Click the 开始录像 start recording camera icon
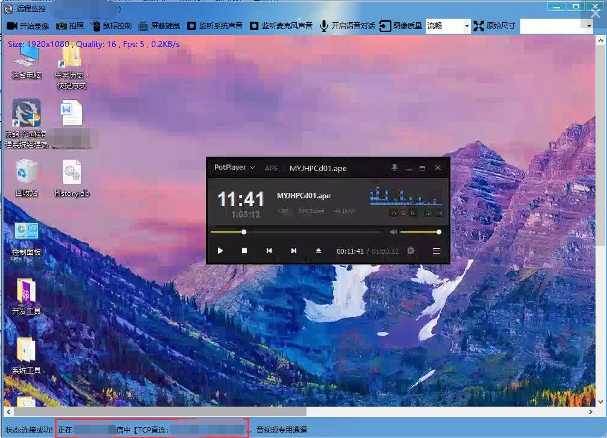Image resolution: width=607 pixels, height=438 pixels. [12, 26]
